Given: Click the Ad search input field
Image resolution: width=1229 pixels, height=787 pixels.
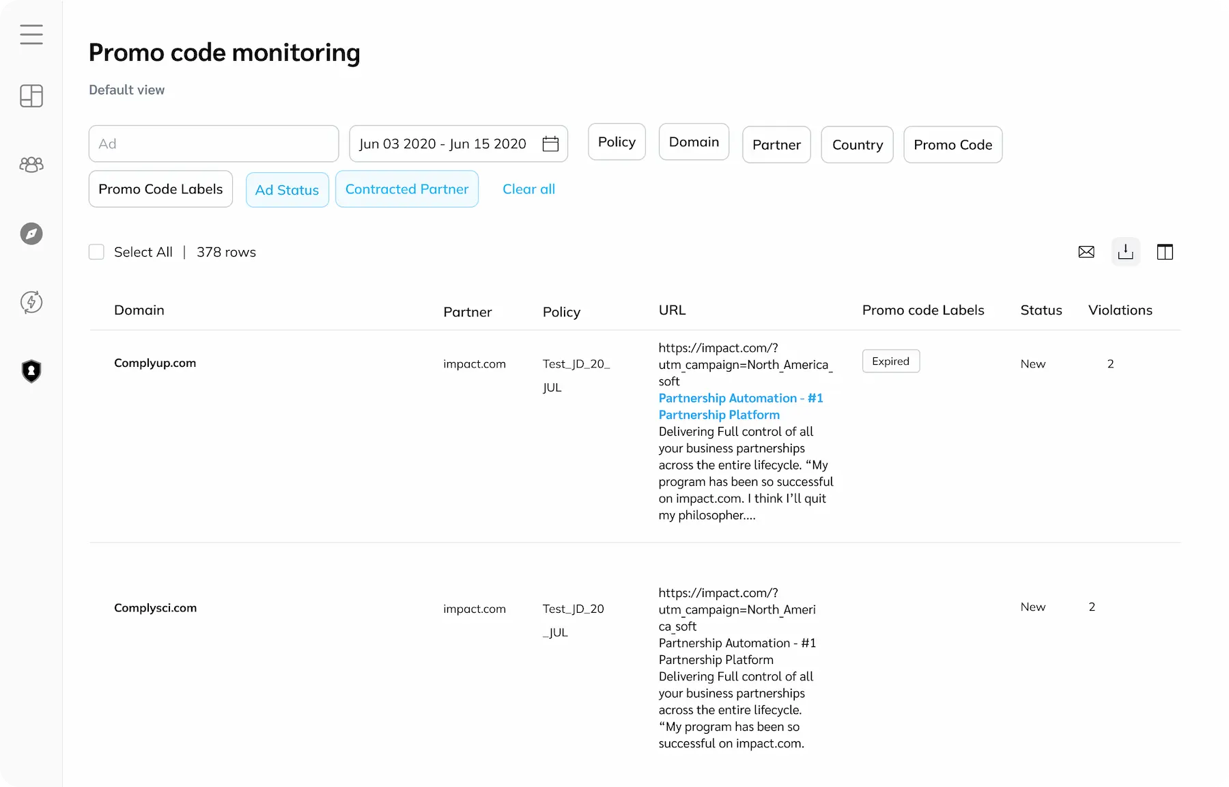Looking at the screenshot, I should [214, 144].
